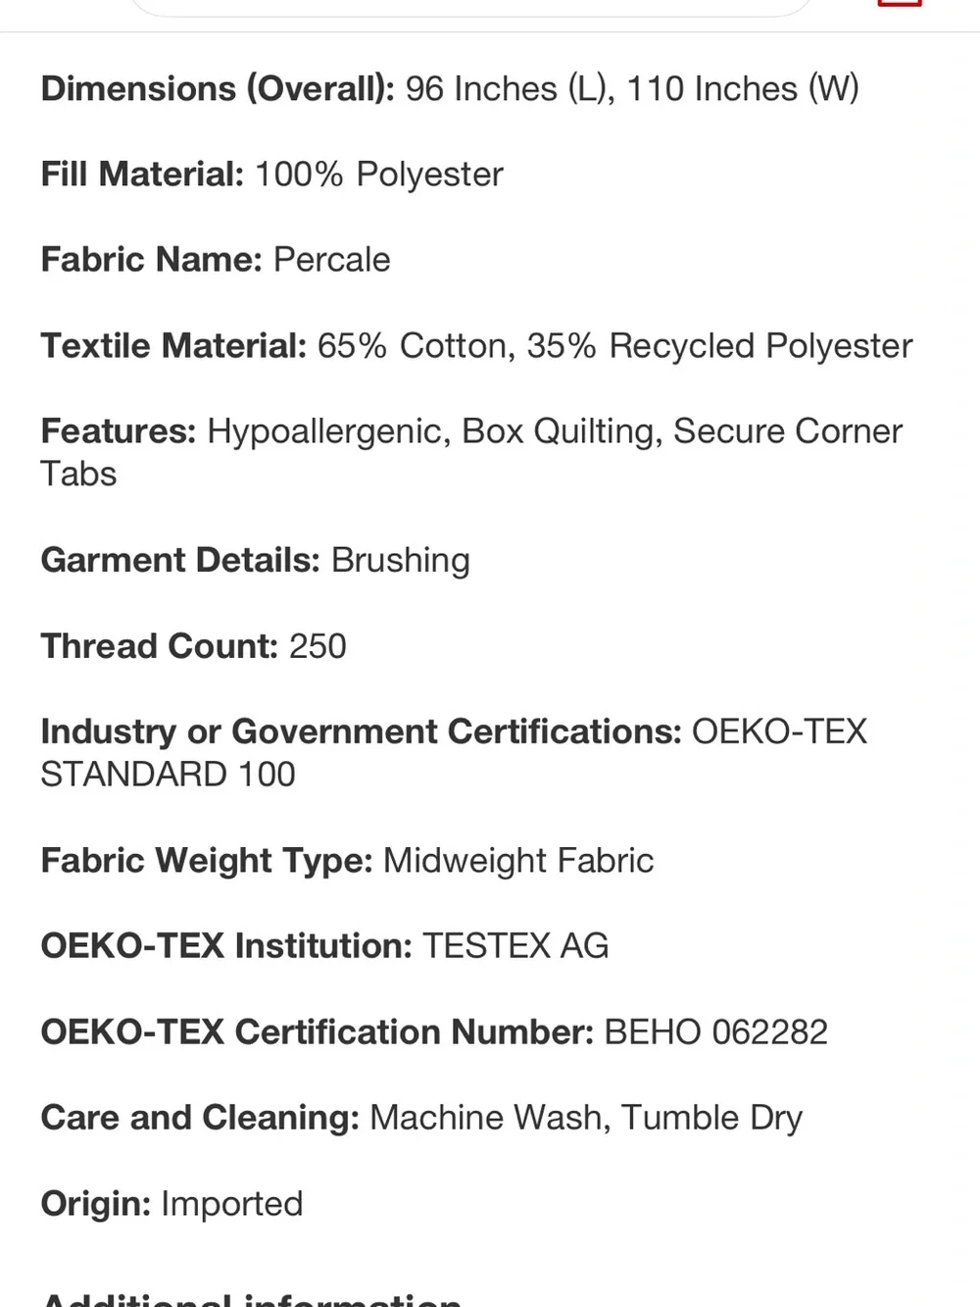Select the Garment Details Brushing line
Viewport: 980px width, 1307px height.
click(255, 560)
